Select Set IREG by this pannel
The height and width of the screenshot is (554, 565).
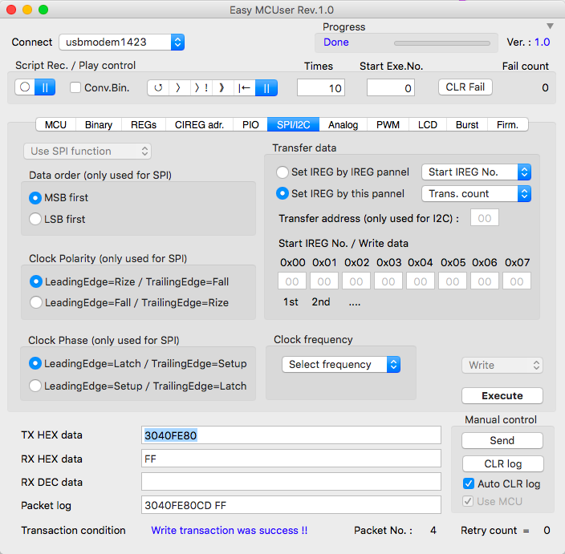click(282, 194)
